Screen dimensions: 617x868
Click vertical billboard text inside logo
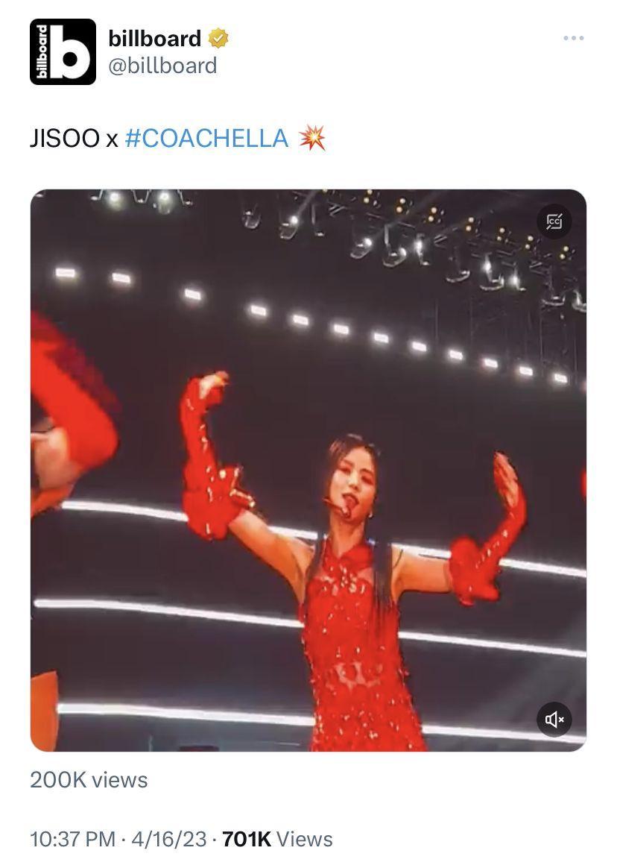42,52
